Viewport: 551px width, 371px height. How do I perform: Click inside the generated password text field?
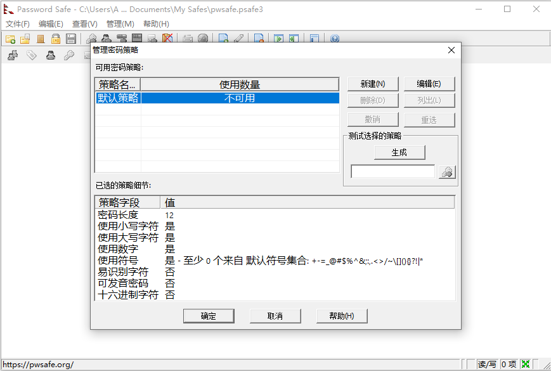[391, 171]
